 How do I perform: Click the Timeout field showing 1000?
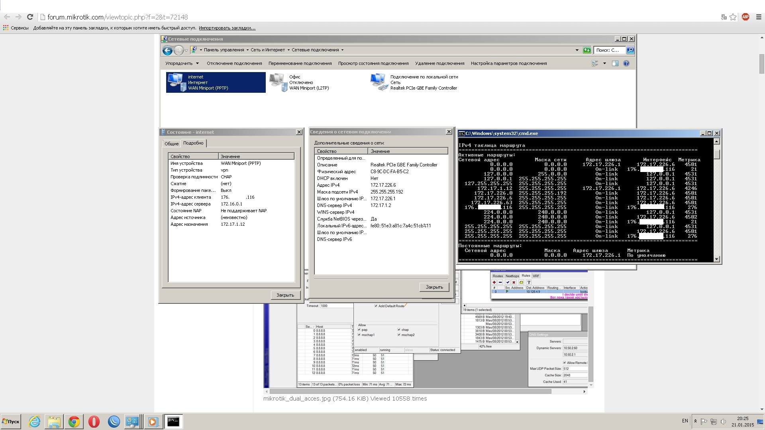(336, 306)
